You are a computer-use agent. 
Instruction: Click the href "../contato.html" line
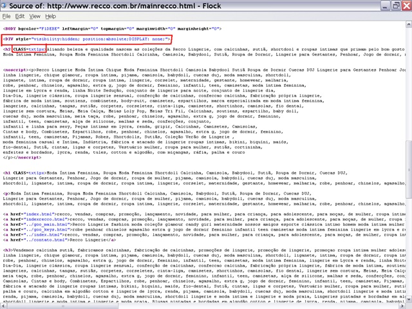(x=59, y=240)
